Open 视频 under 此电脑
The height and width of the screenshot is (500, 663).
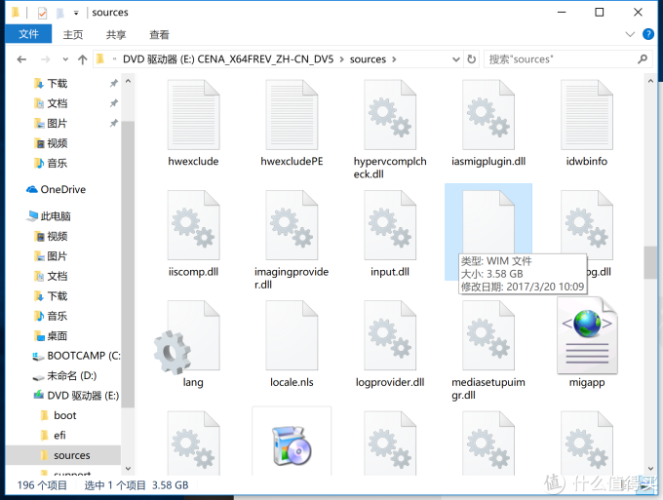(51, 236)
